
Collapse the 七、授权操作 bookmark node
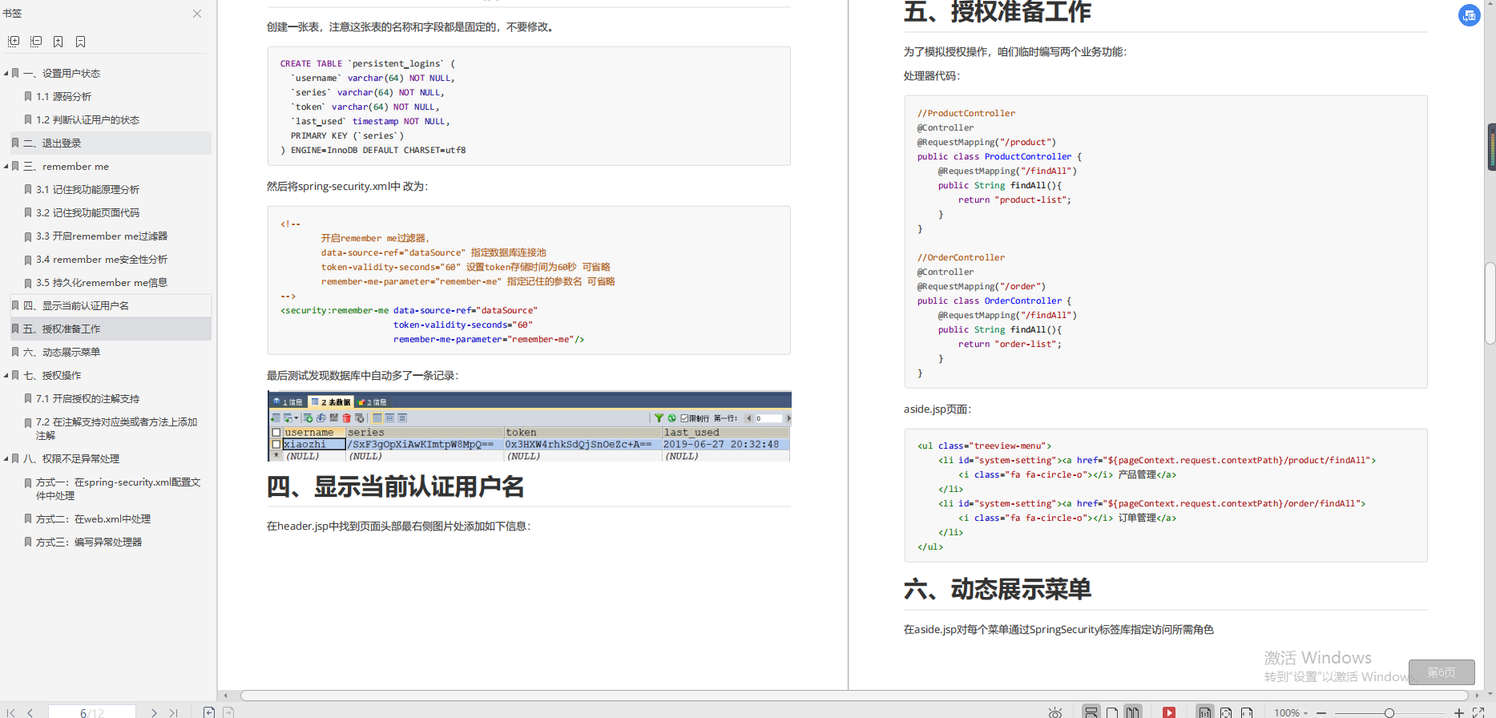6,376
